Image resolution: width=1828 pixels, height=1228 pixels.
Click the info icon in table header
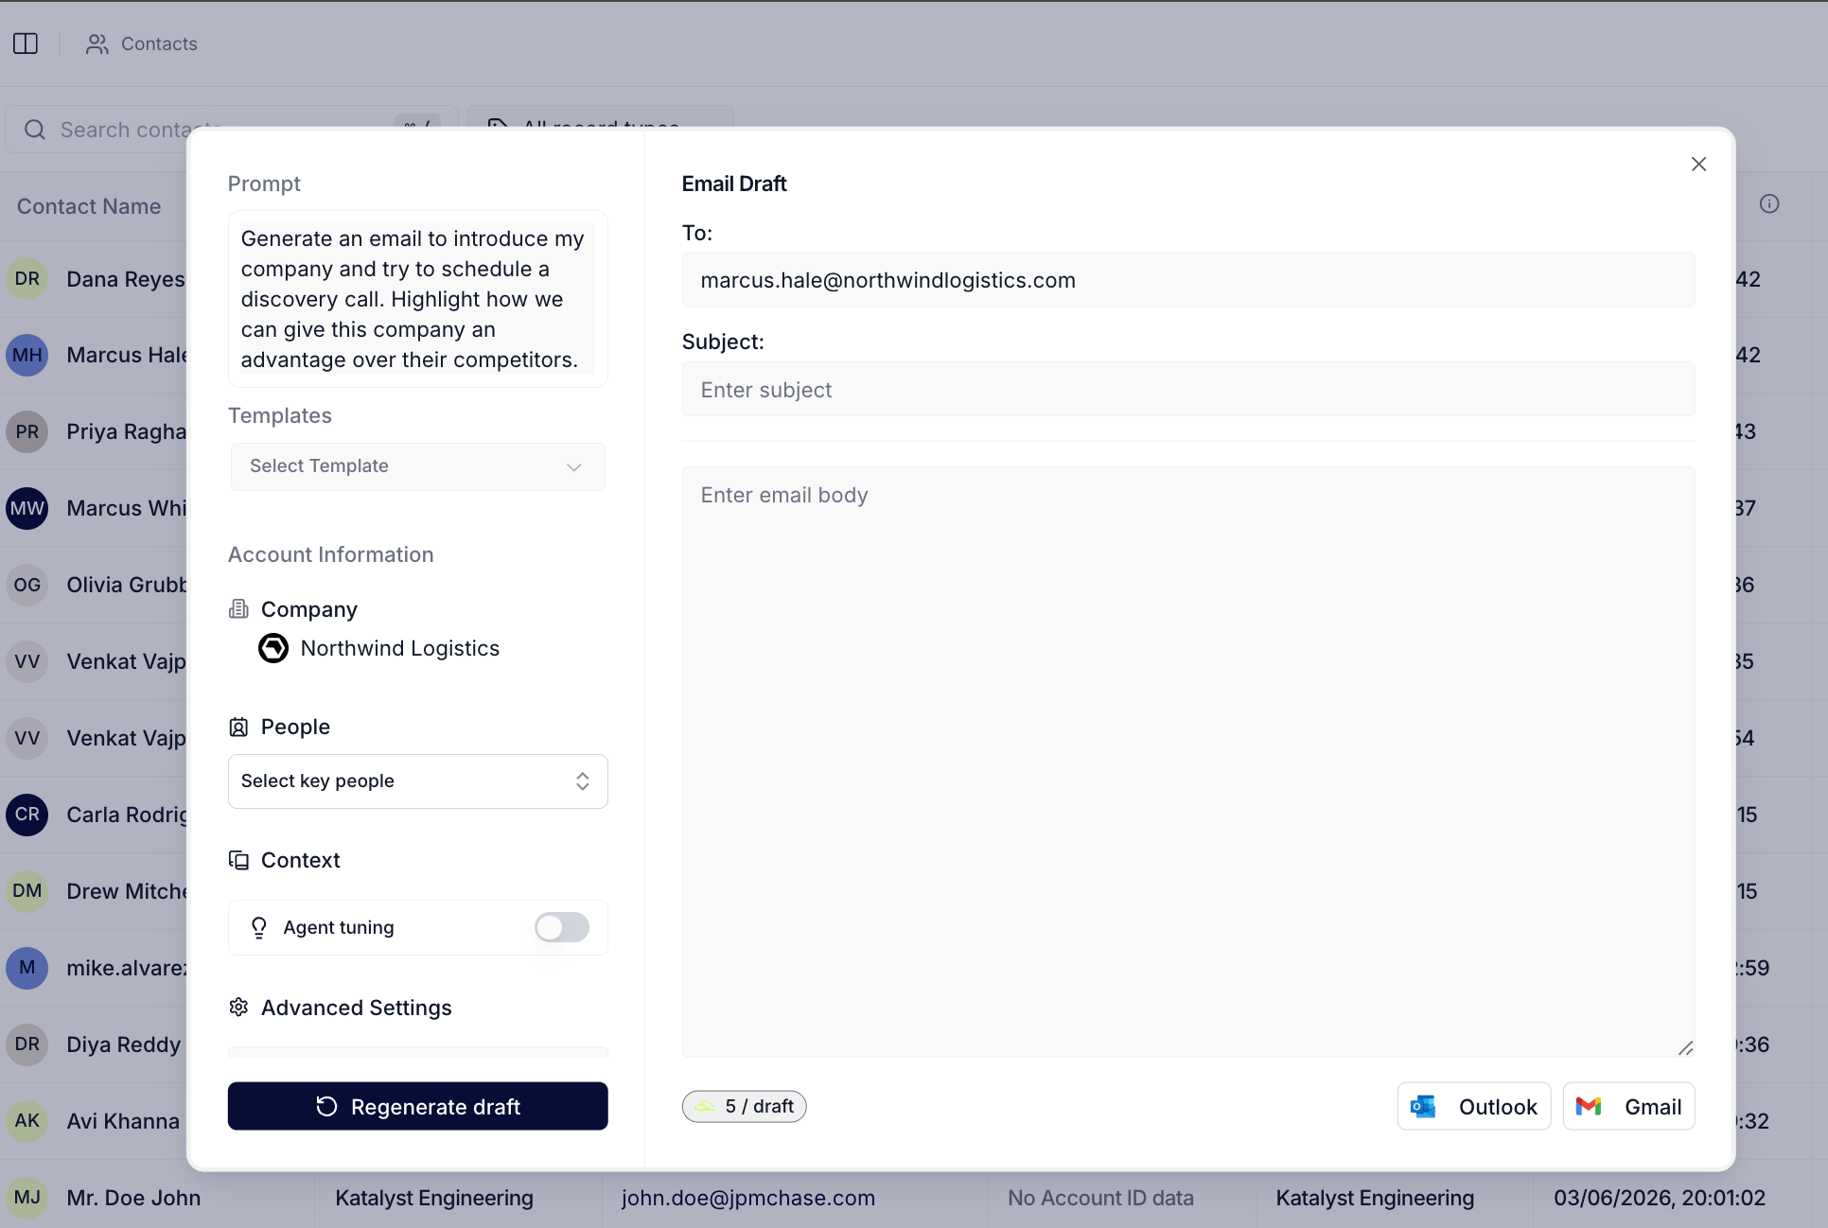[x=1769, y=204]
